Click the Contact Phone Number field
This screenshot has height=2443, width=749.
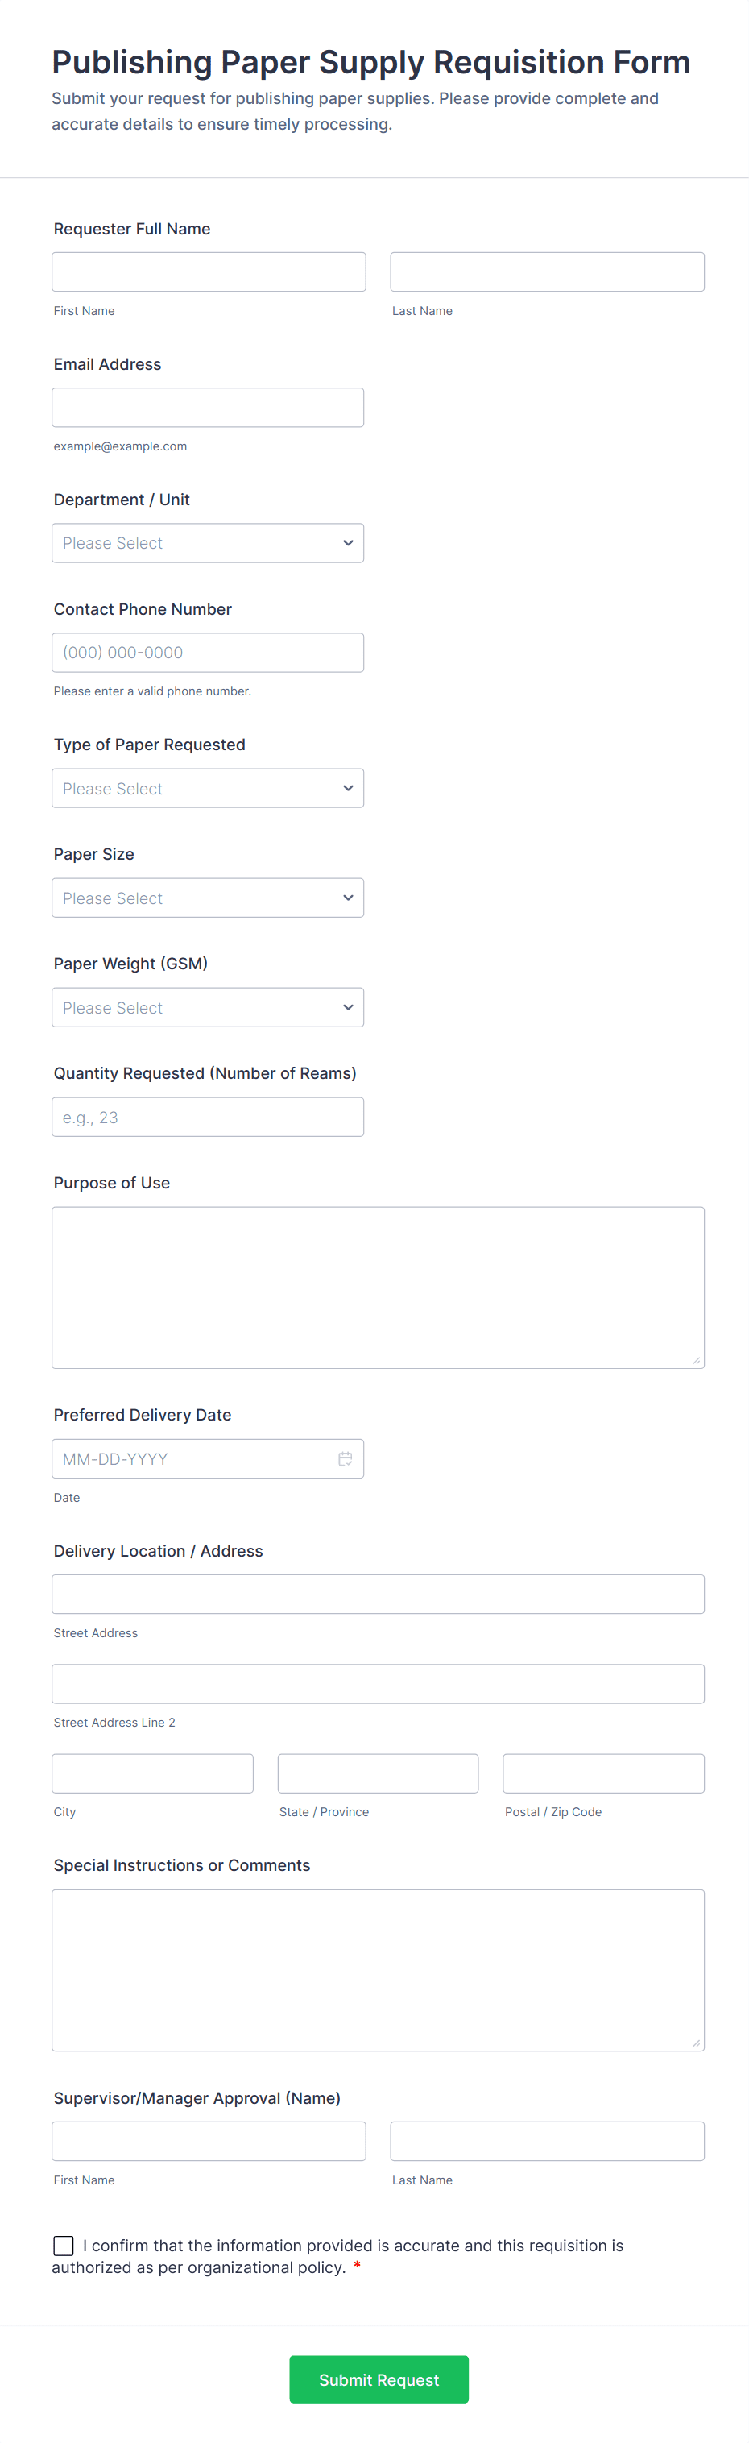(208, 653)
